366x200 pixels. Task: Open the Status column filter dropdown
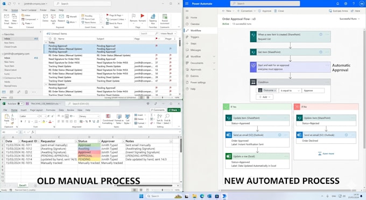point(99,141)
